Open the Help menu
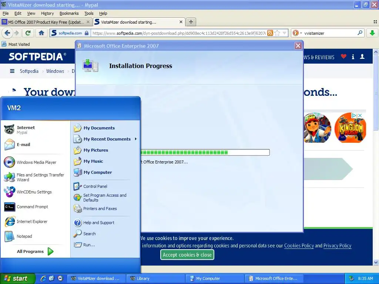 point(103,13)
